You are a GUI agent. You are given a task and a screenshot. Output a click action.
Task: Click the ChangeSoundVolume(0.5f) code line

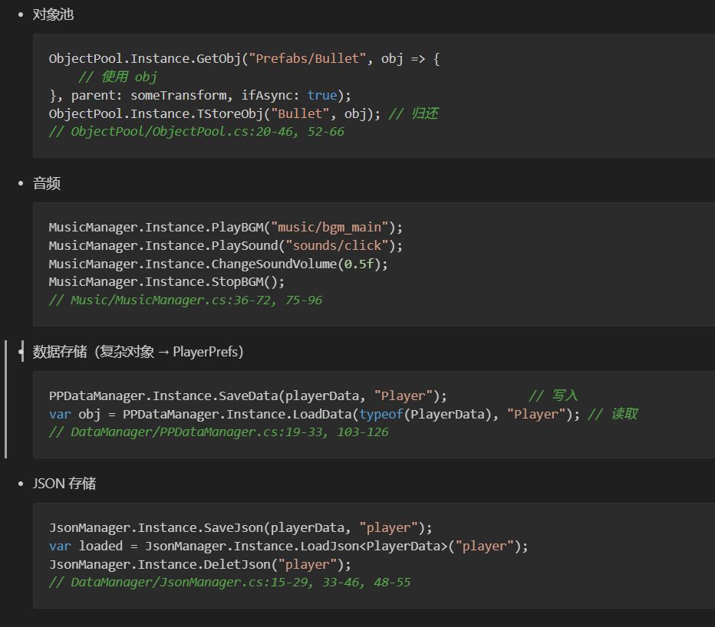(x=219, y=264)
